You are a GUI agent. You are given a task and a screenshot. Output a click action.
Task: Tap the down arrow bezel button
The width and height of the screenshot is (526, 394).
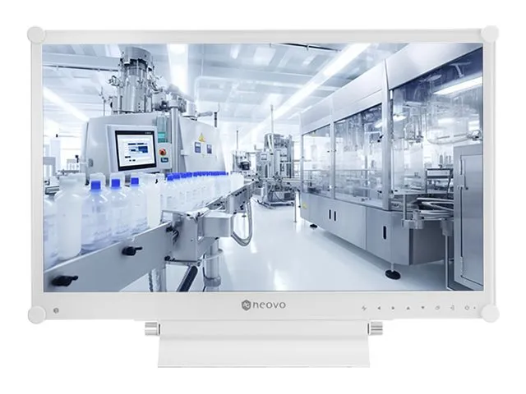pos(422,308)
